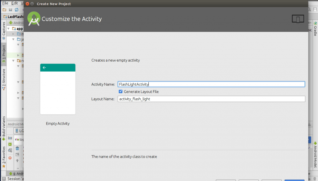Collapse the res folder arrow
The height and width of the screenshot is (181, 318).
point(13,61)
